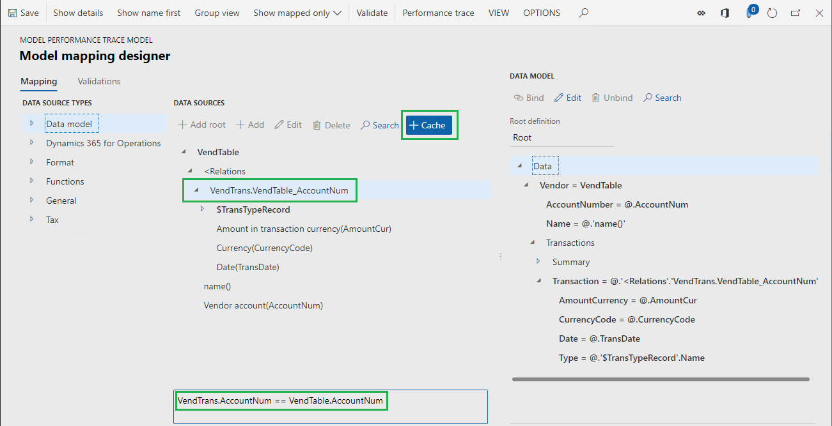Select AmountCurrency = @.AmountCur binding
Screen dimensions: 832x426
pyautogui.click(x=627, y=300)
